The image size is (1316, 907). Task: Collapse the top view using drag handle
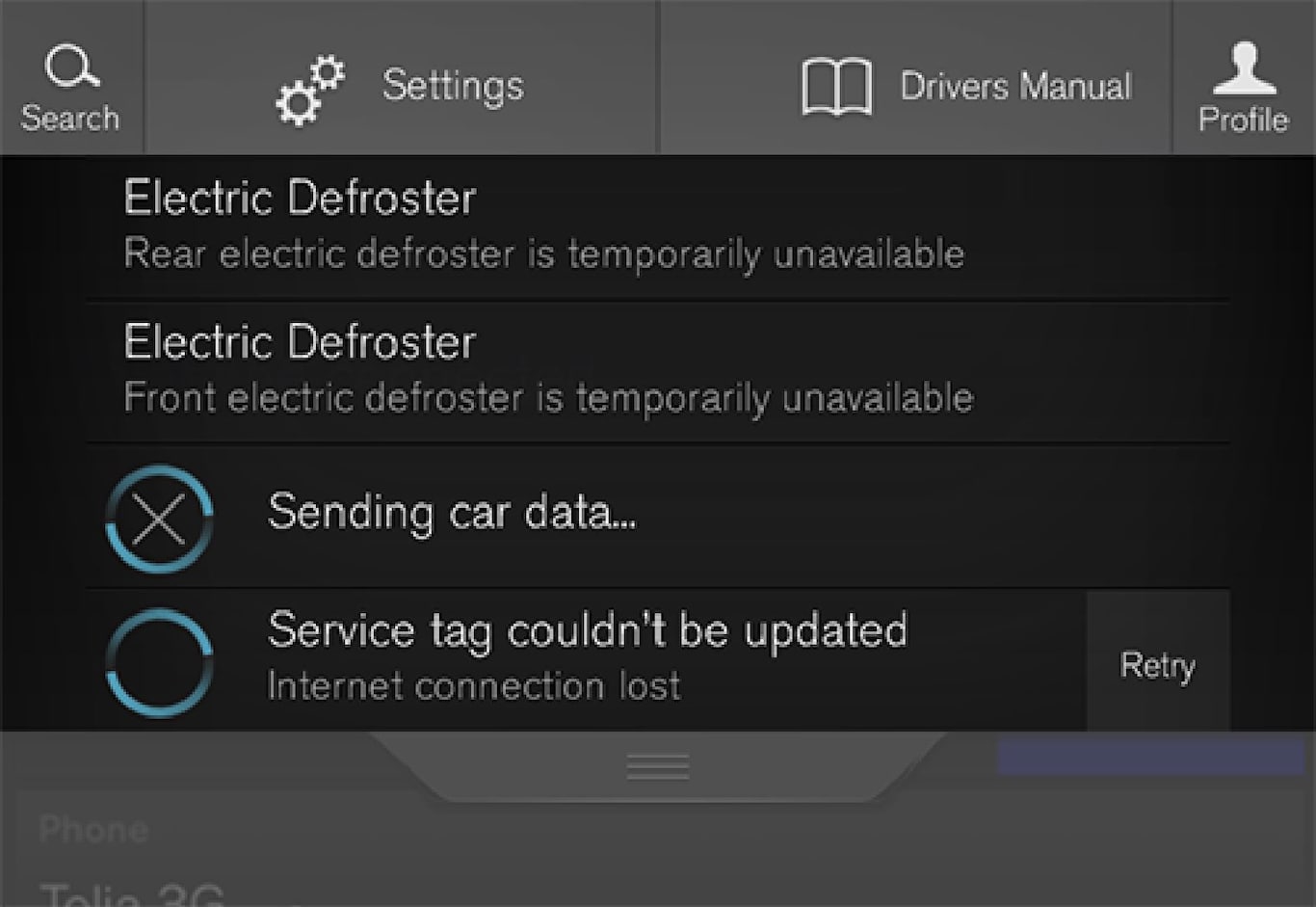[x=658, y=766]
